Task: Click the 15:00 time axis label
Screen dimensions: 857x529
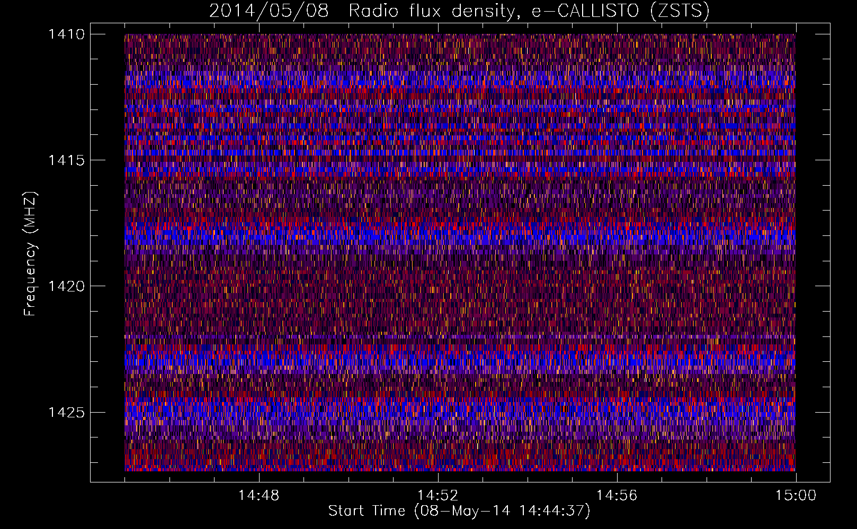Action: [x=796, y=496]
